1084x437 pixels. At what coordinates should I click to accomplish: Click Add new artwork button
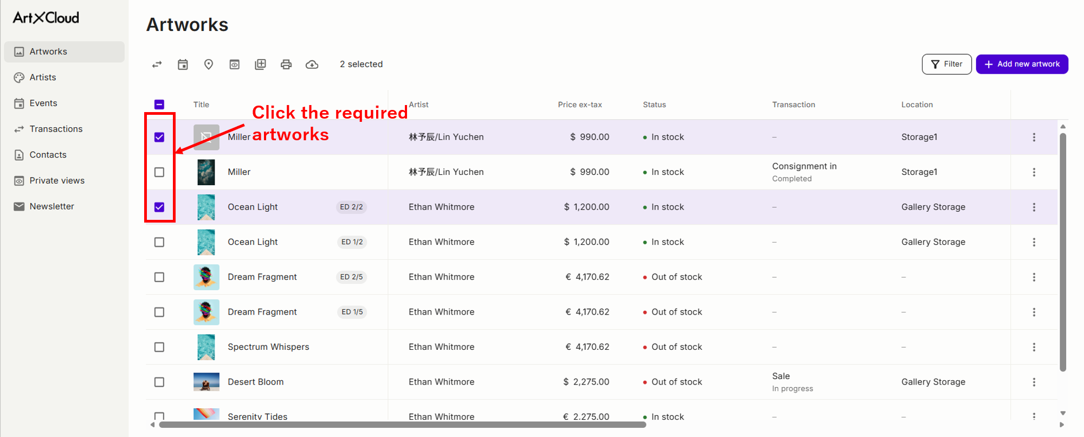pos(1022,64)
